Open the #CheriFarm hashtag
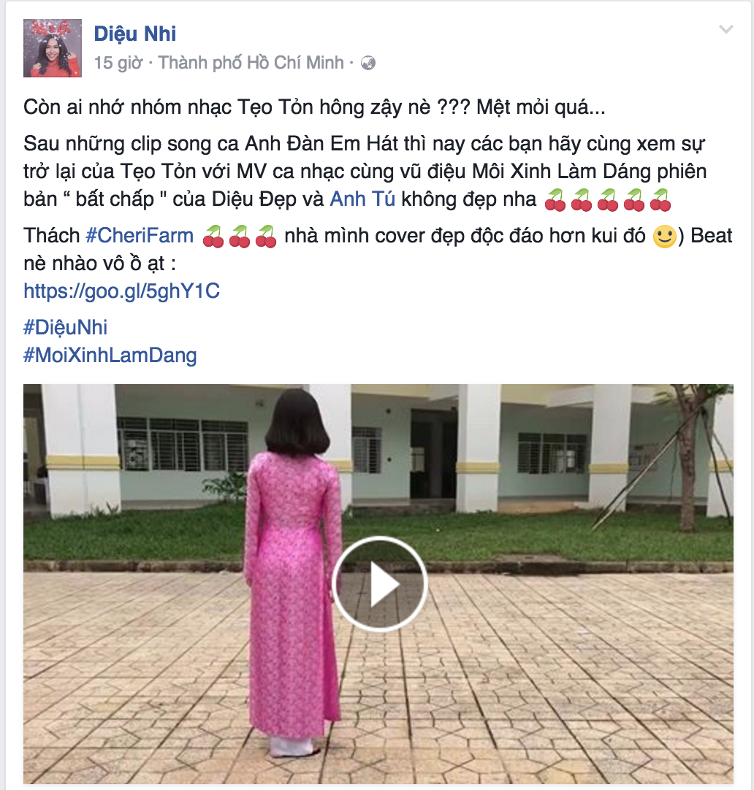The width and height of the screenshot is (754, 790). [x=140, y=235]
